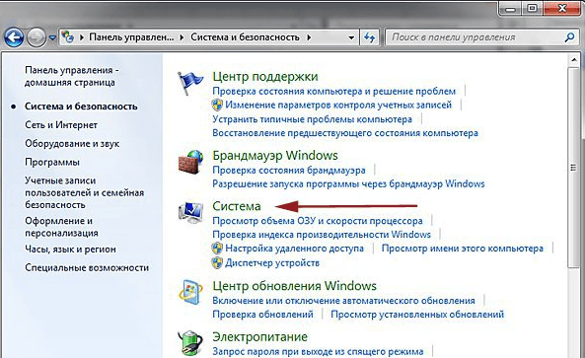Open Проверка состояния брандмауэра

tap(289, 170)
